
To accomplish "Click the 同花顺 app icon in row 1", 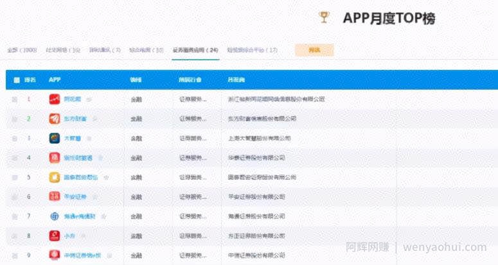I will click(x=55, y=99).
